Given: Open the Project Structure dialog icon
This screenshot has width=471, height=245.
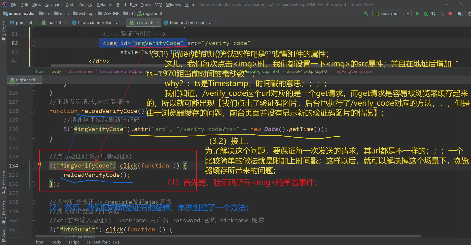Looking at the screenshot, I should [x=460, y=14].
